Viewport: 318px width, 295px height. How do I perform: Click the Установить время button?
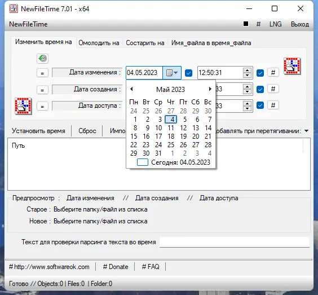click(x=38, y=131)
